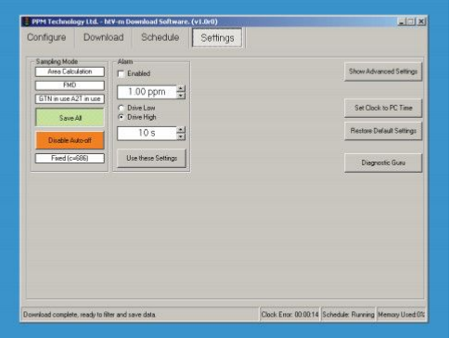
Task: Show Advanced Settings
Action: point(383,71)
